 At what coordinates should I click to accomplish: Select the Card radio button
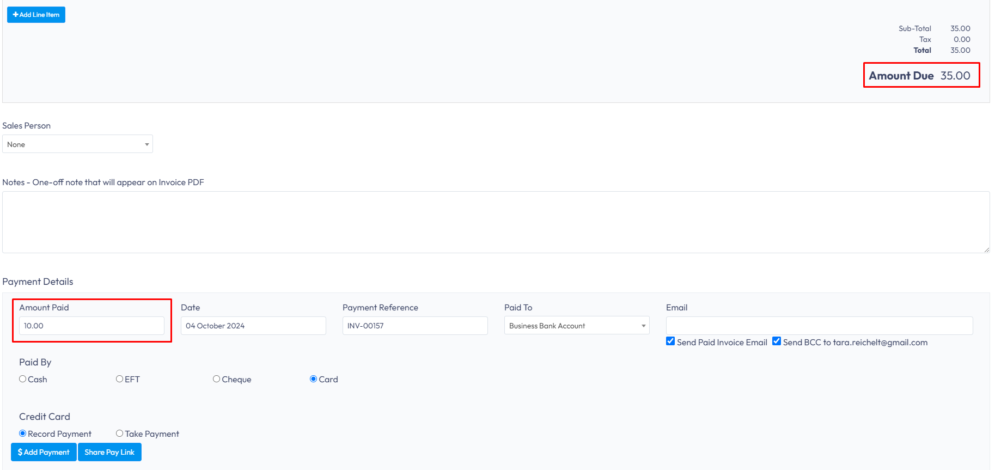313,379
